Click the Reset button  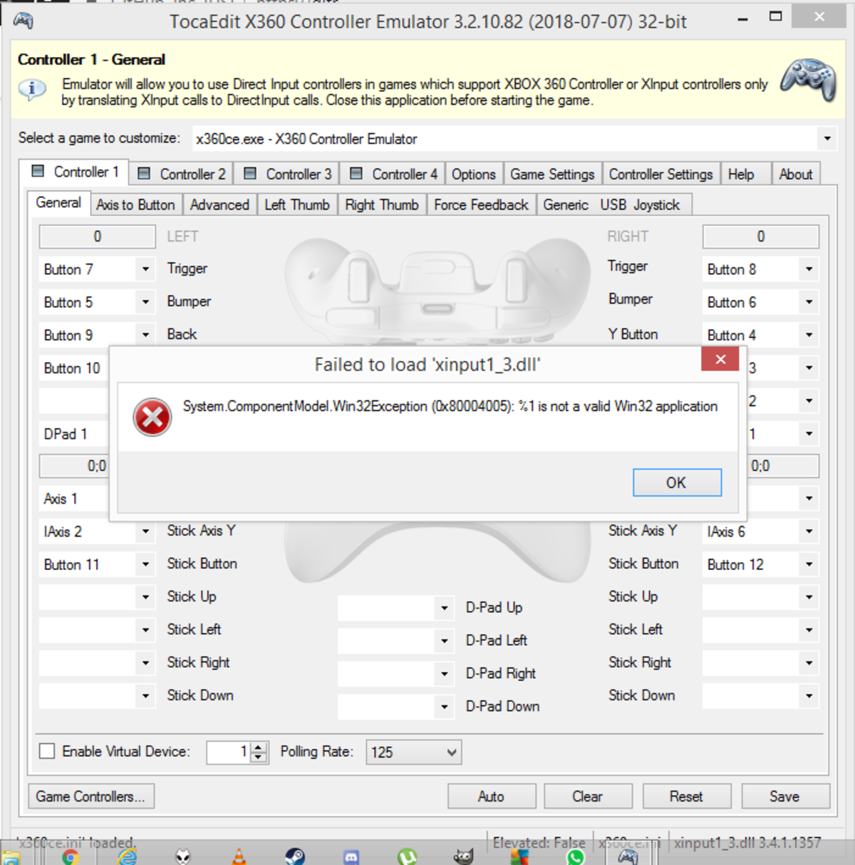pyautogui.click(x=687, y=797)
